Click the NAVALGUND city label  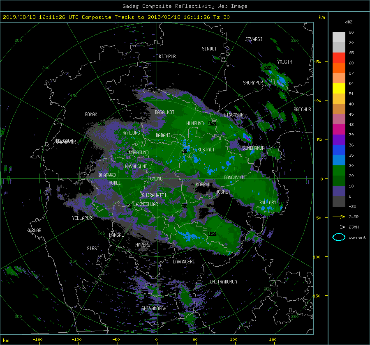[x=136, y=167]
